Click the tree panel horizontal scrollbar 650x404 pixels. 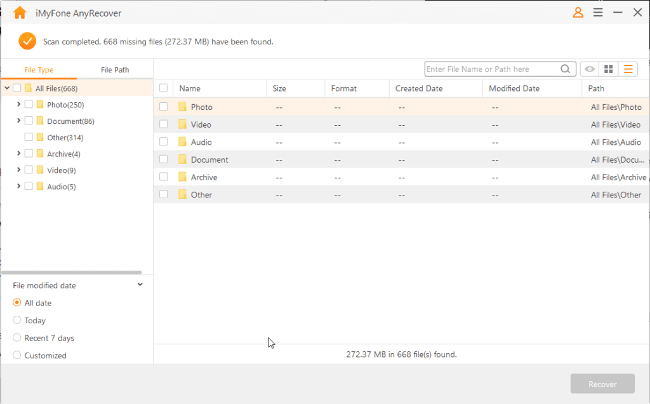[71, 273]
